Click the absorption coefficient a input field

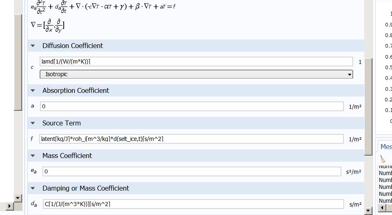[x=192, y=106]
